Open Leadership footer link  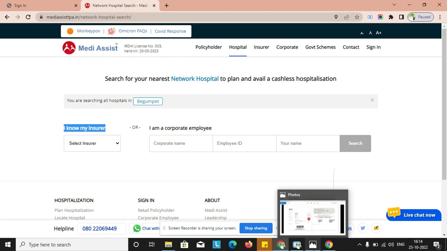(215, 218)
